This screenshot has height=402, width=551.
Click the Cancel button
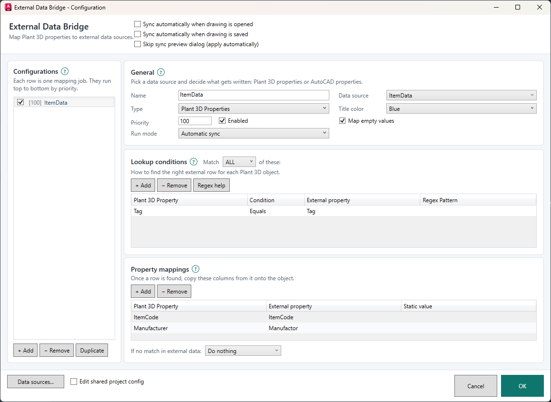[475, 386]
